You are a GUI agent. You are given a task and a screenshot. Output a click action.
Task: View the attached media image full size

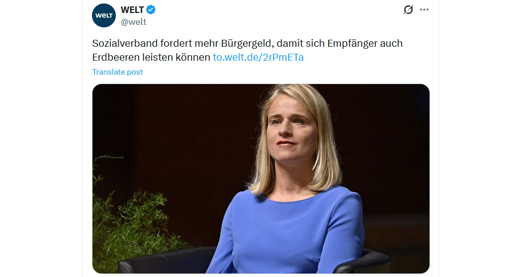(x=261, y=179)
